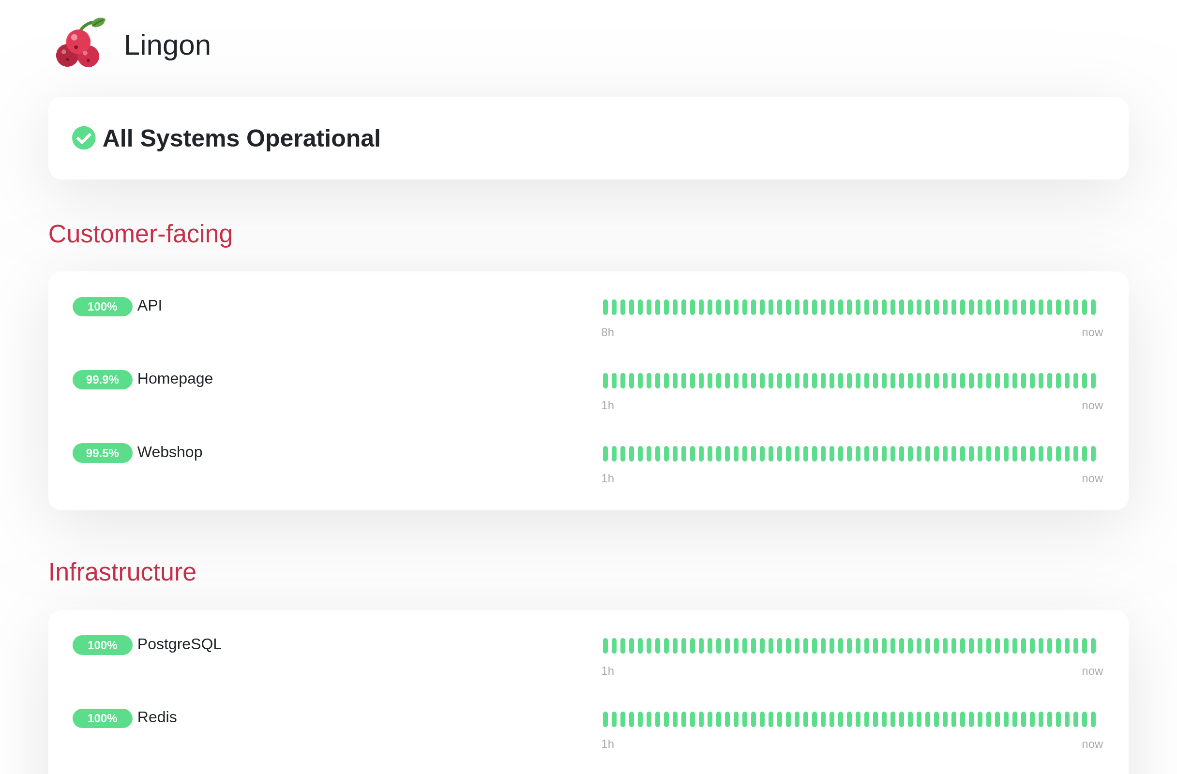Screen dimensions: 1177x774
Task: Click the first bar in Homepage history
Action: pyautogui.click(x=605, y=381)
